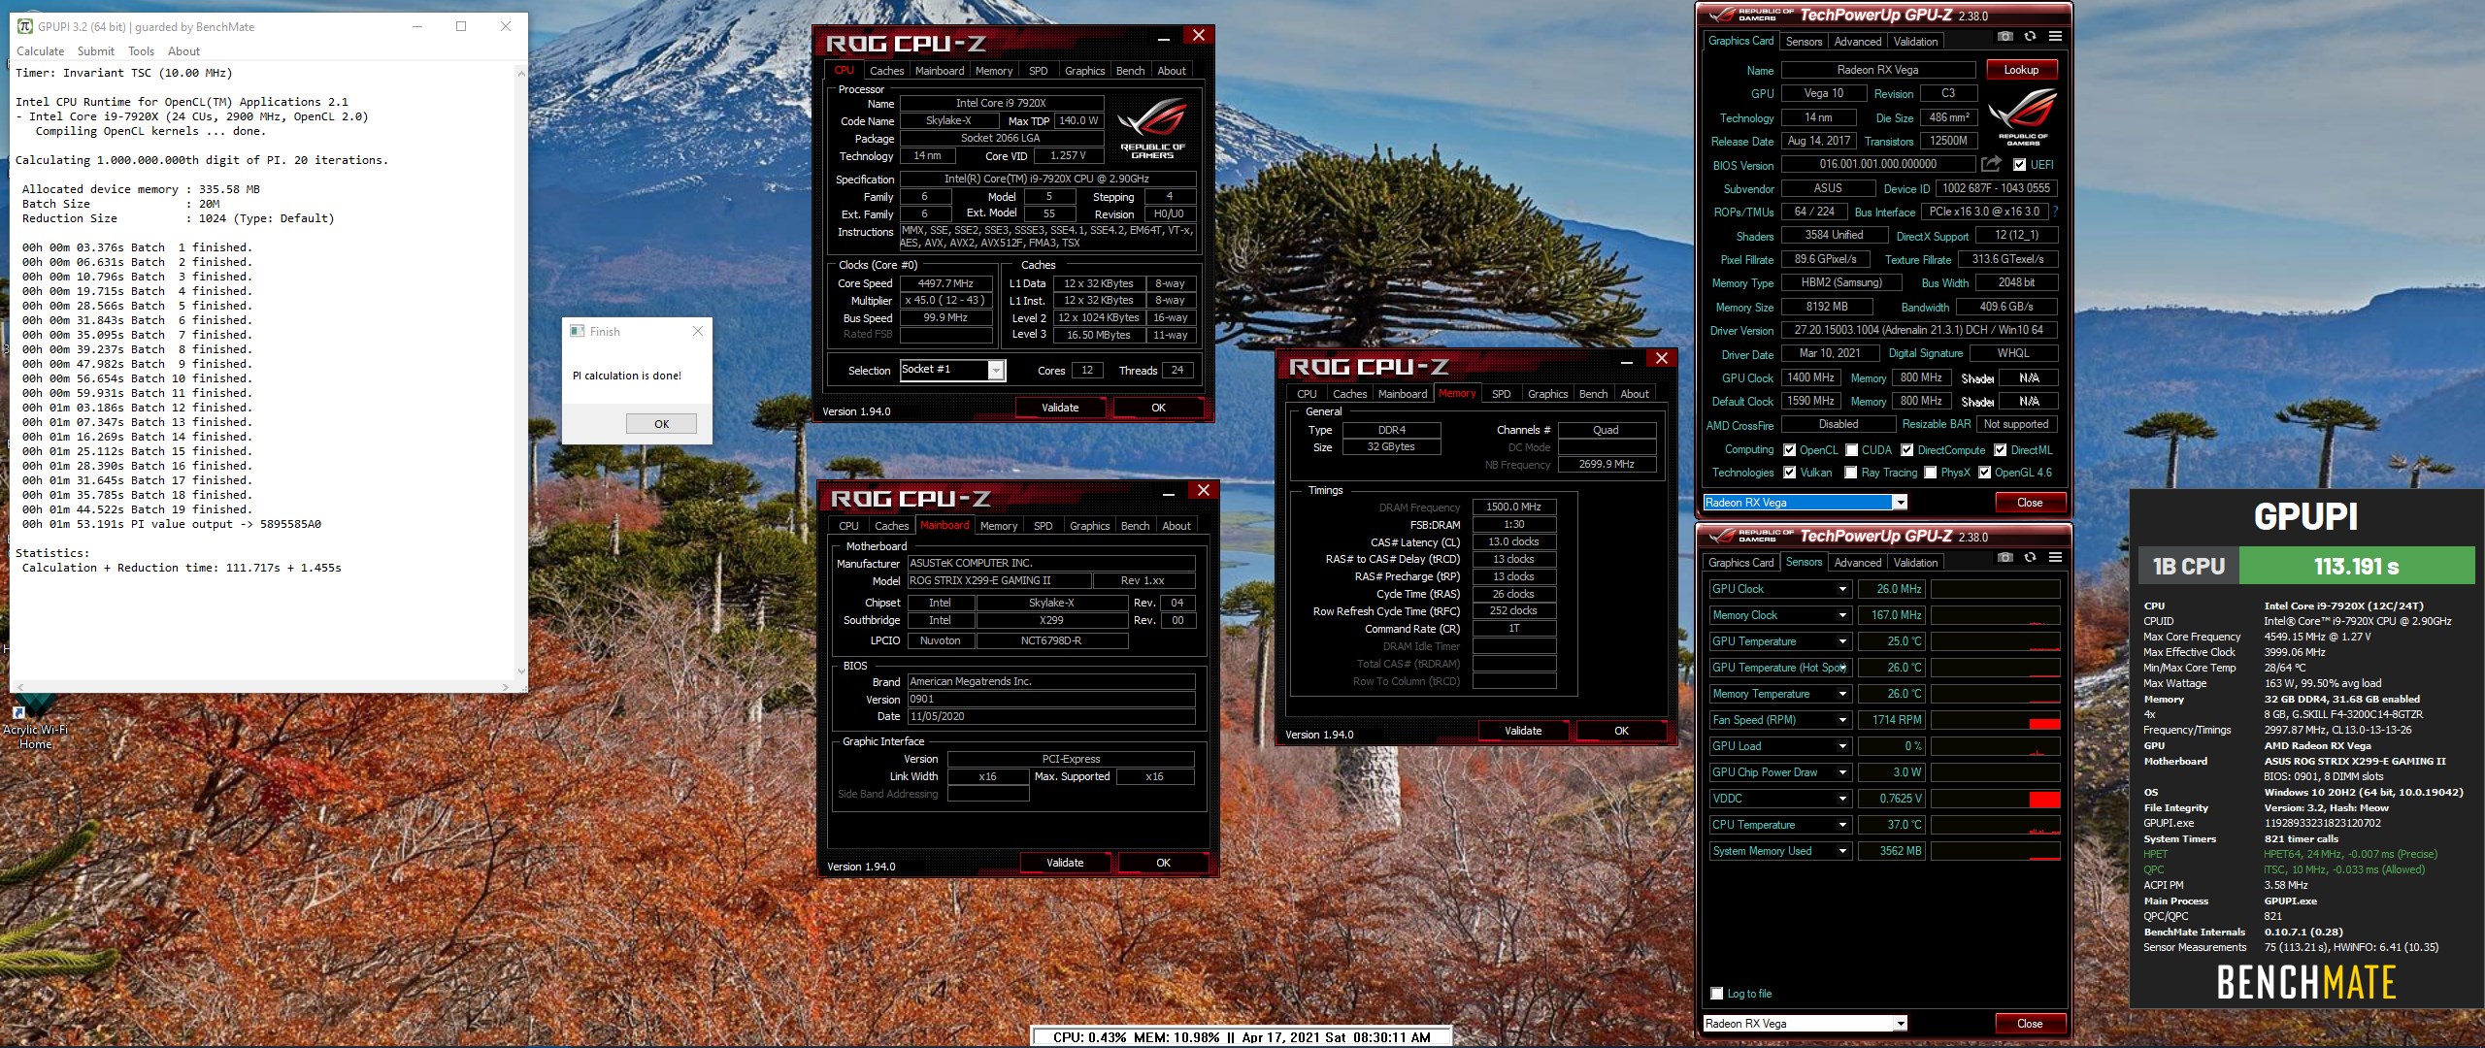Toggle the PhysX checkbox
This screenshot has height=1048, width=2485.
(x=1931, y=473)
